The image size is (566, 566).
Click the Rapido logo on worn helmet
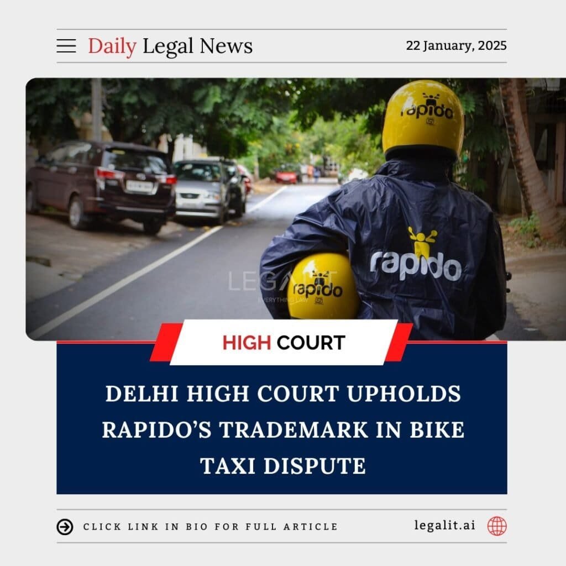(427, 109)
